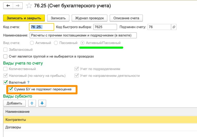Toggle Учет по подразделениям checkbox
The height and width of the screenshot is (137, 197).
click(77, 69)
